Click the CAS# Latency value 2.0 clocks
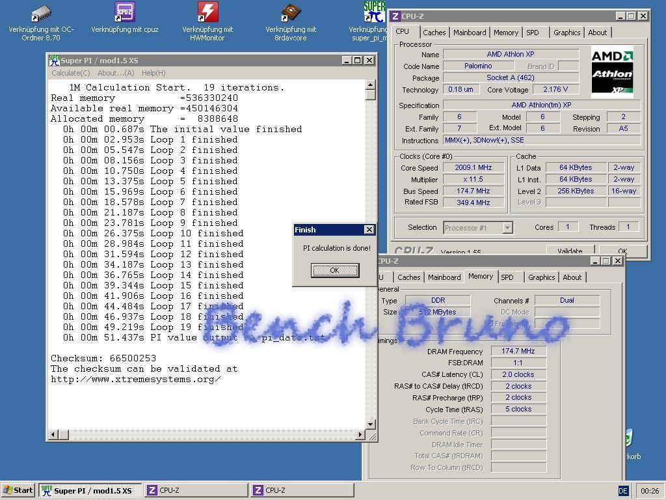The height and width of the screenshot is (500, 666). [518, 374]
